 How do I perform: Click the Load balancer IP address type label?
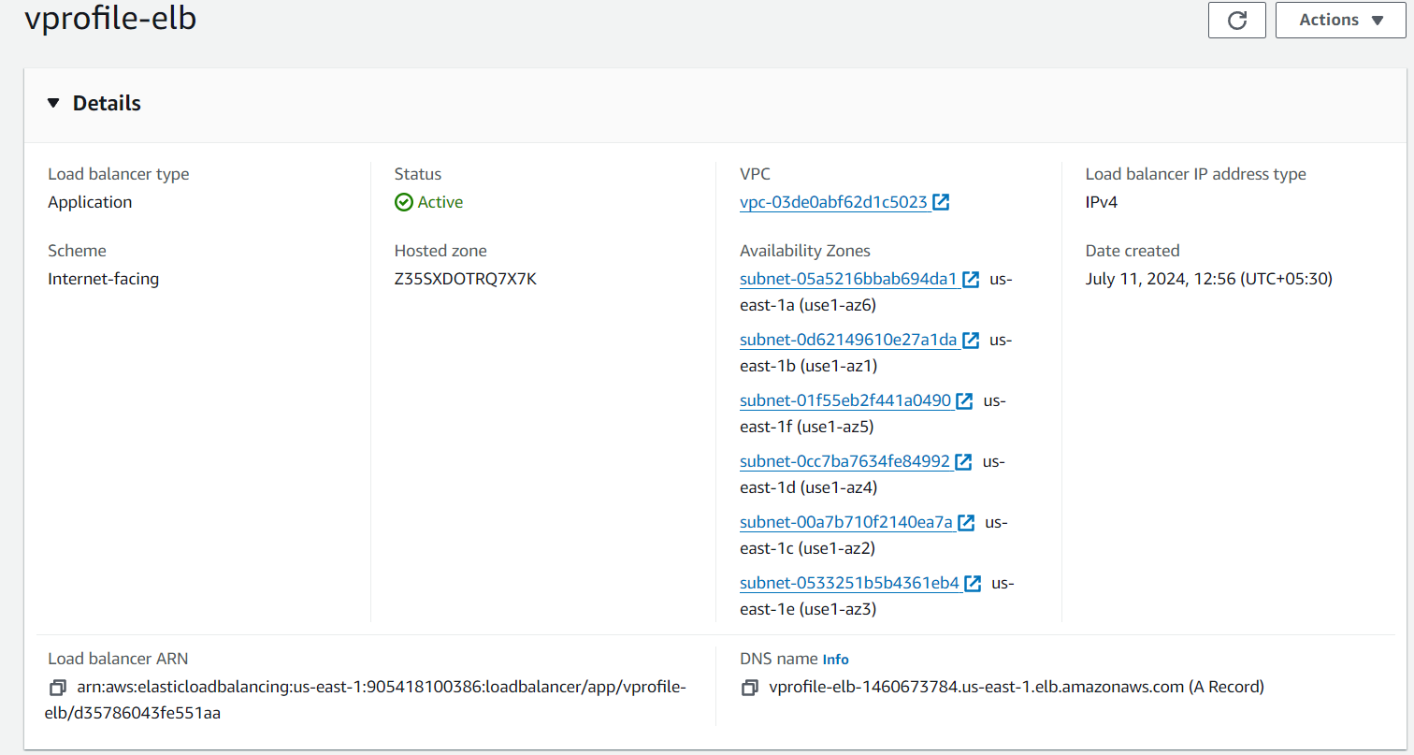coord(1196,174)
